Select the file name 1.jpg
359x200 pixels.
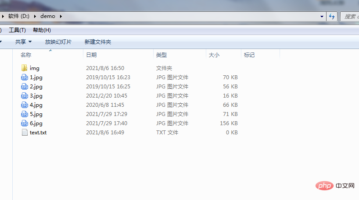(x=36, y=77)
